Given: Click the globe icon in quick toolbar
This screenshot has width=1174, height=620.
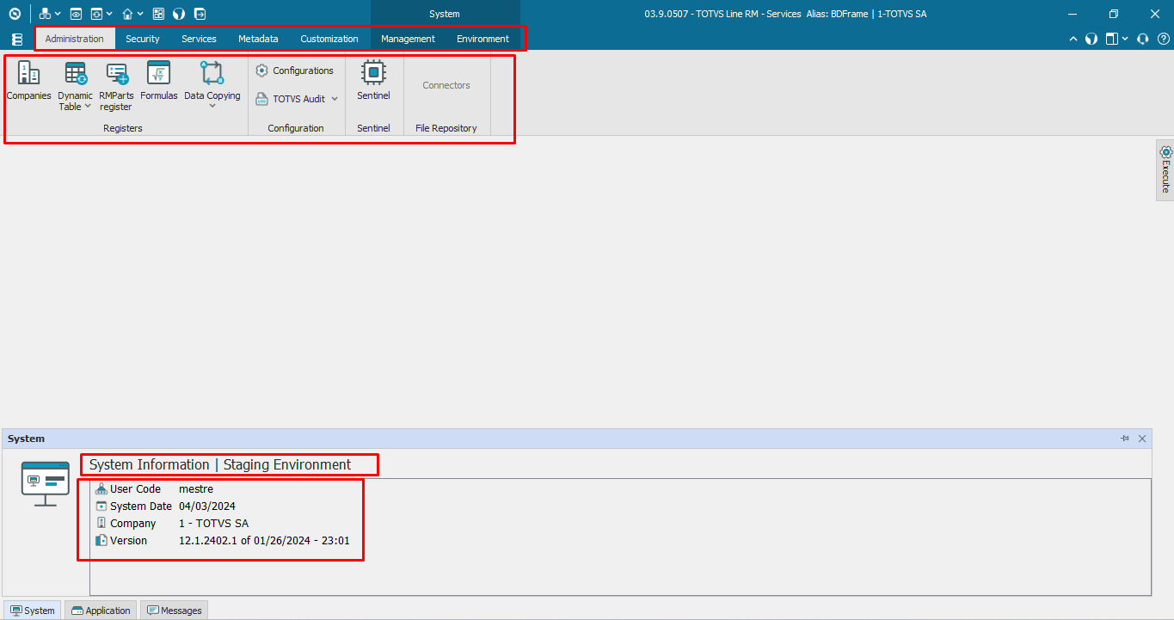Looking at the screenshot, I should [x=179, y=14].
